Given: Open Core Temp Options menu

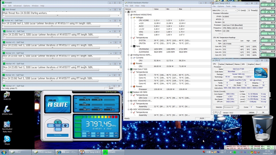Looking at the screenshot, I should pos(220,6).
